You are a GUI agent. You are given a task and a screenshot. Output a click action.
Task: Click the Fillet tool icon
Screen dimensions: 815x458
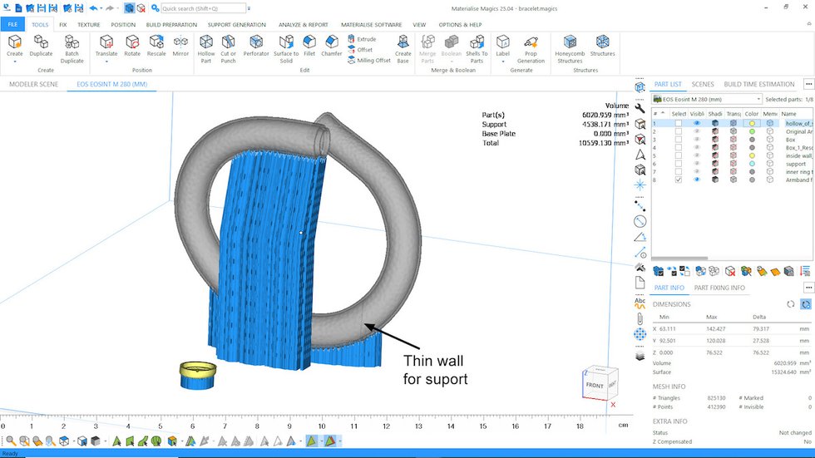[x=309, y=47]
